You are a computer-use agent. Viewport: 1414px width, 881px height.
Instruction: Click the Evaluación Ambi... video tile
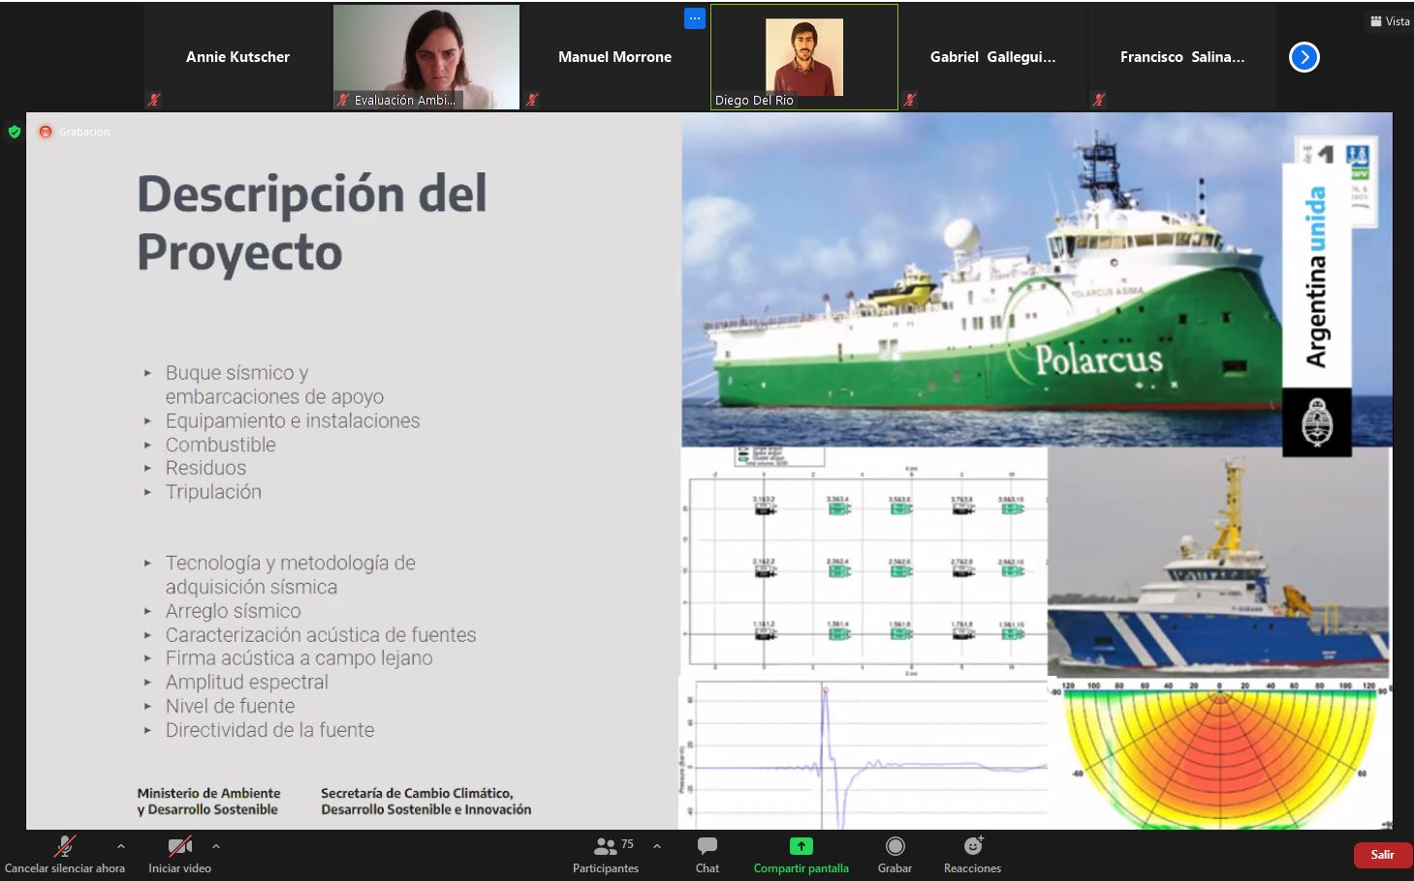(425, 57)
